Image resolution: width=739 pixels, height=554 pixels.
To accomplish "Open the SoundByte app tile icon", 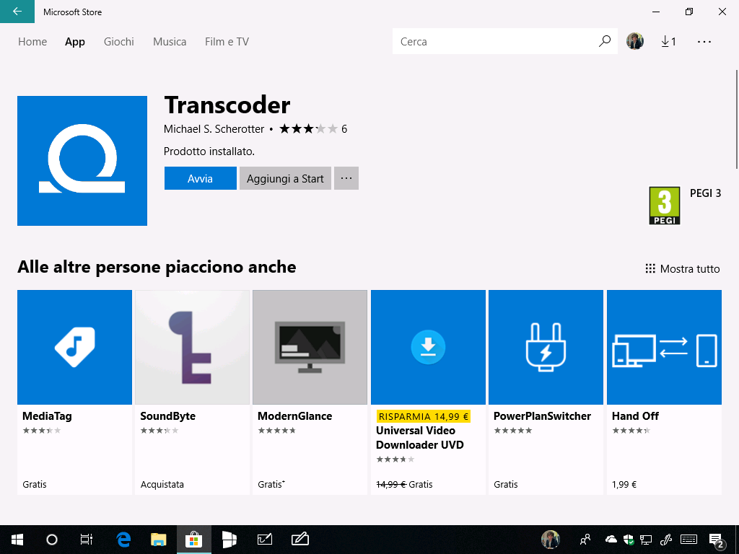I will click(x=192, y=347).
